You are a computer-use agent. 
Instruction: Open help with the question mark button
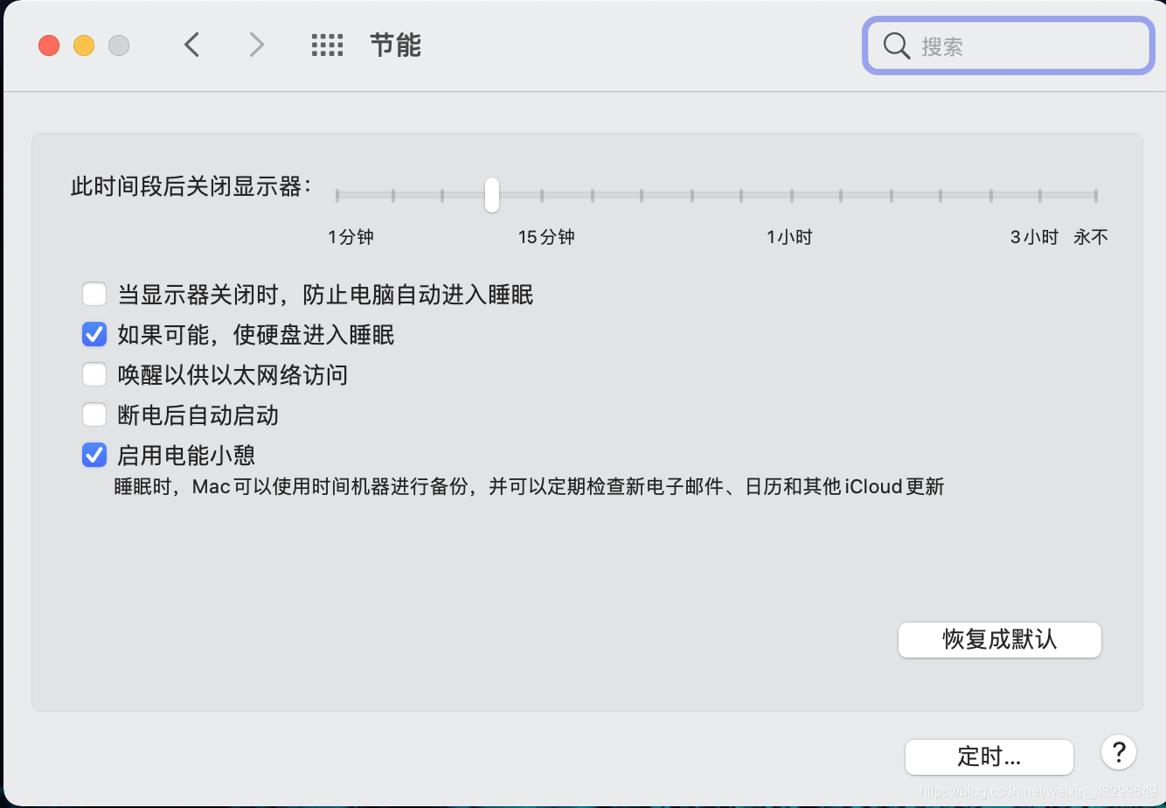pos(1118,752)
